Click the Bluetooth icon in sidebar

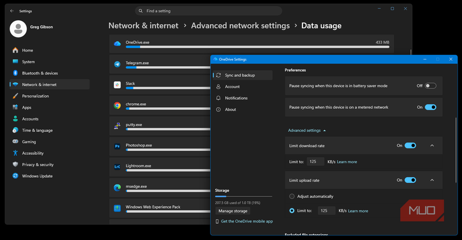tap(15, 73)
